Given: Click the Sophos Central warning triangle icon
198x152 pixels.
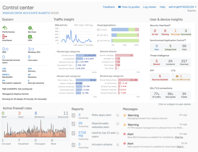Looking at the screenshot, I should click(x=125, y=115).
